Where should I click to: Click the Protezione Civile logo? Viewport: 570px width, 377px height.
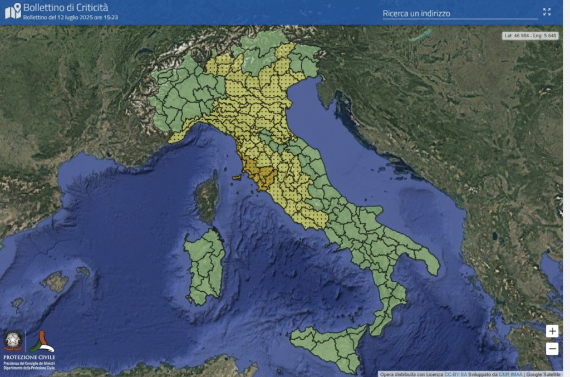tap(42, 341)
